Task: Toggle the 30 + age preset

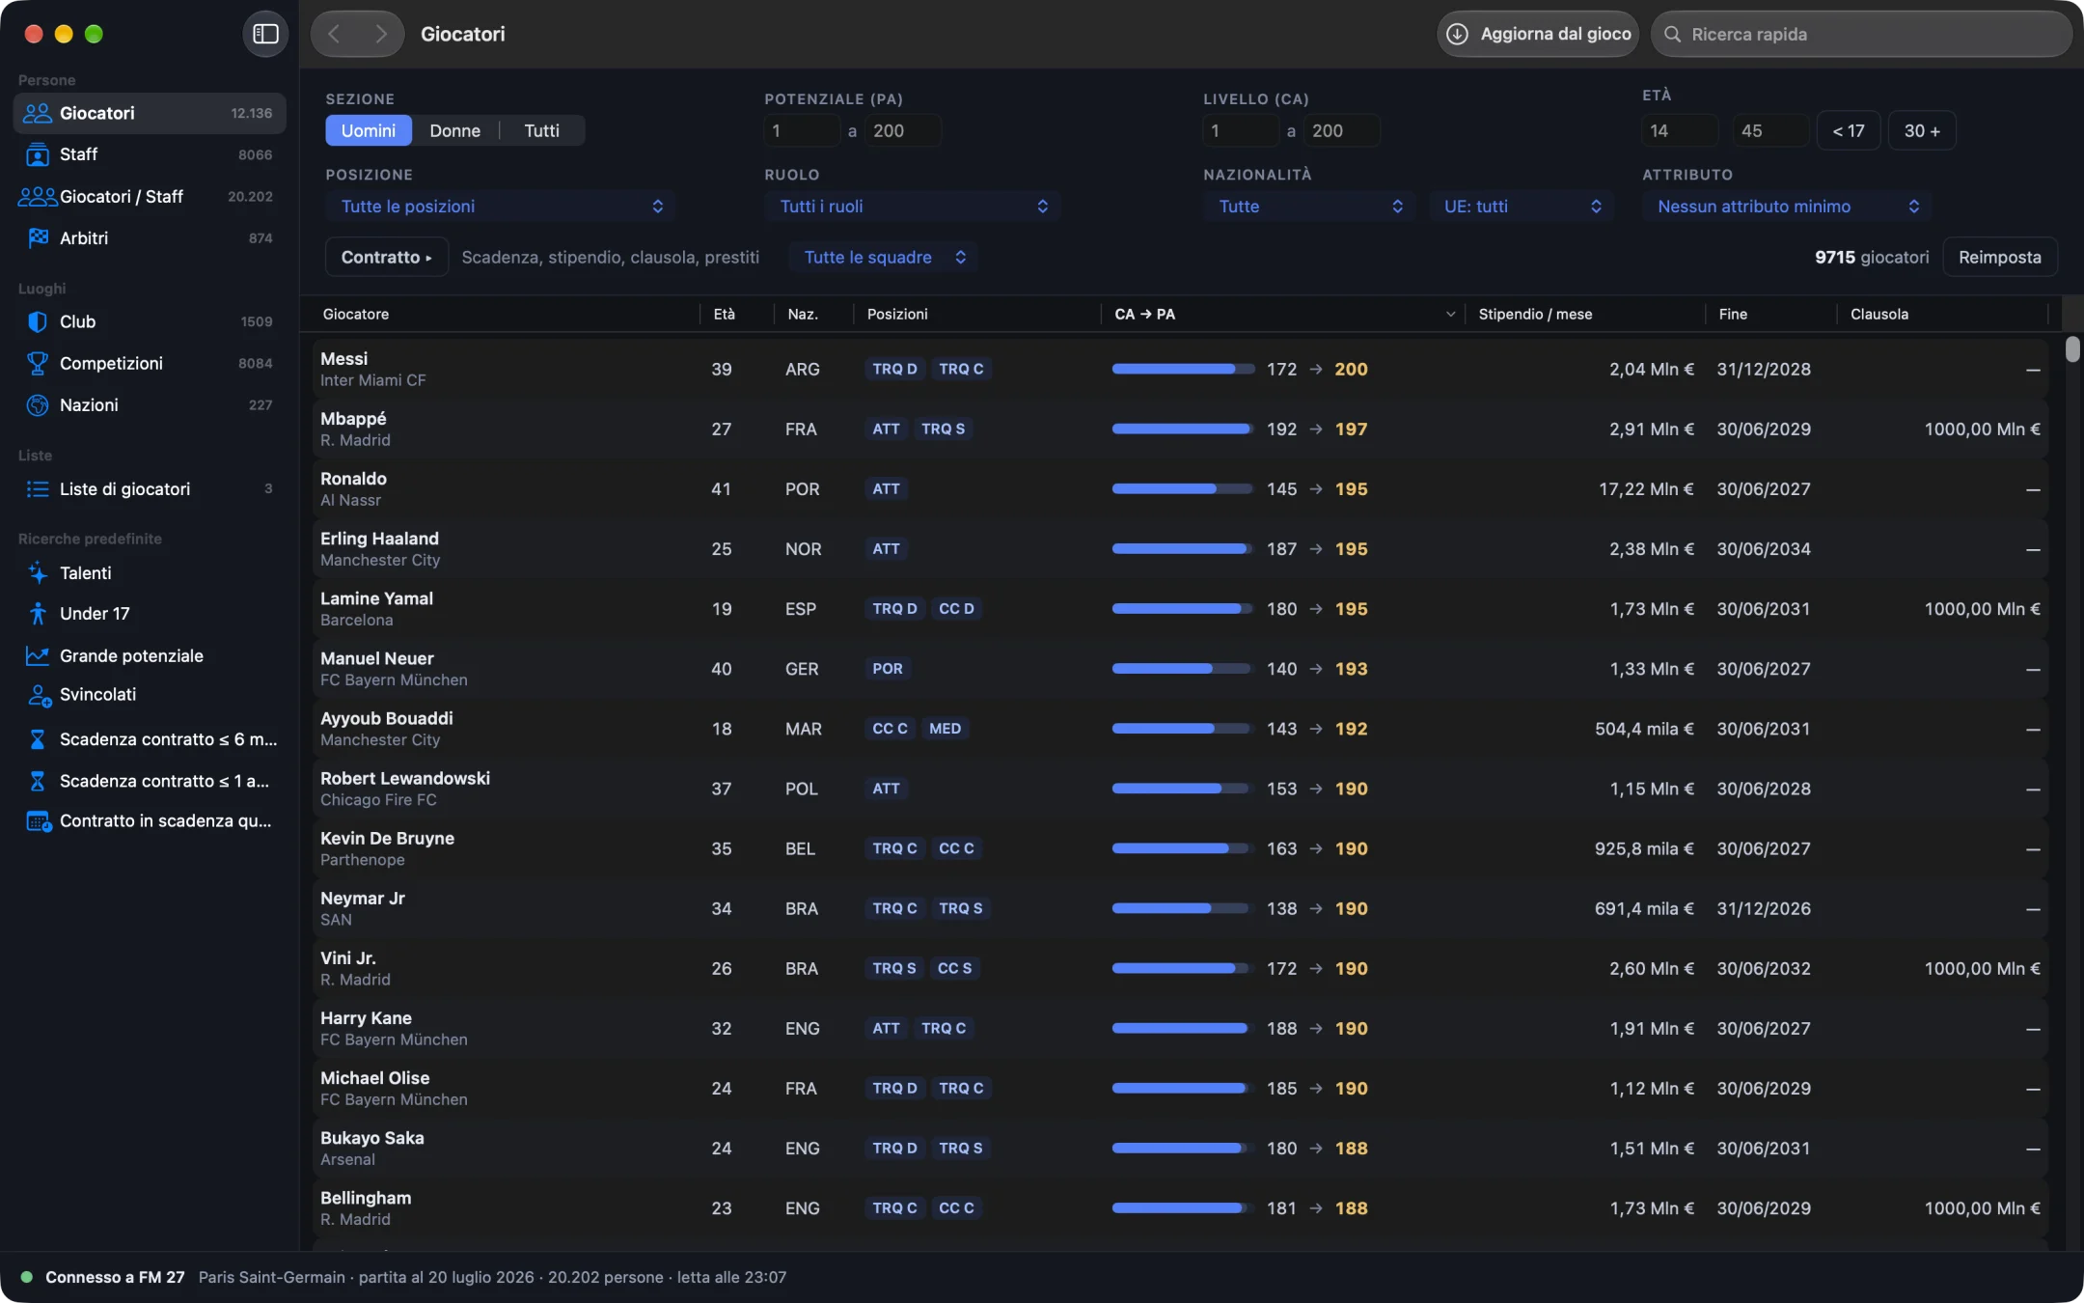Action: click(1922, 130)
